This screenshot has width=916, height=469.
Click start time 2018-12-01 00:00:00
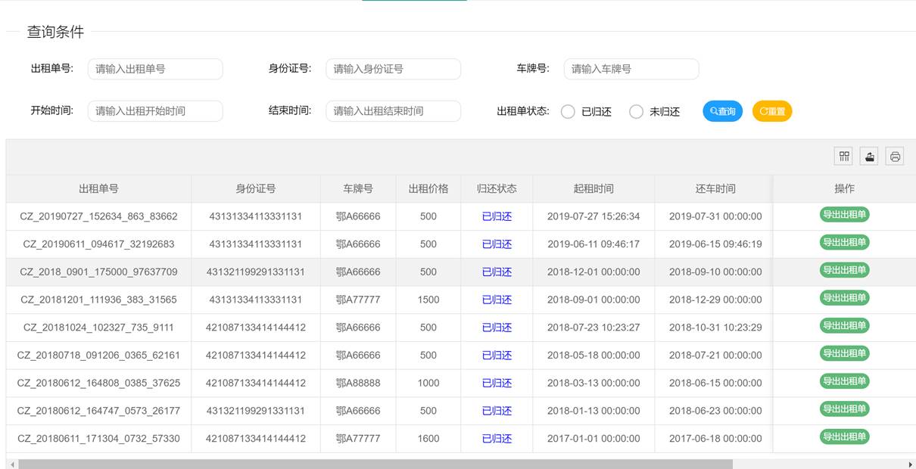594,272
